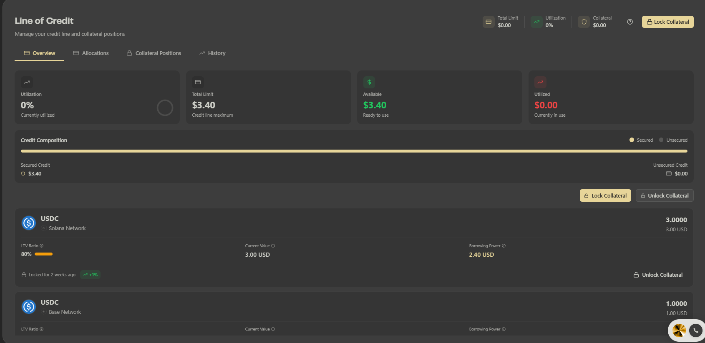
Task: Click the +1% green badge
Action: (90, 275)
